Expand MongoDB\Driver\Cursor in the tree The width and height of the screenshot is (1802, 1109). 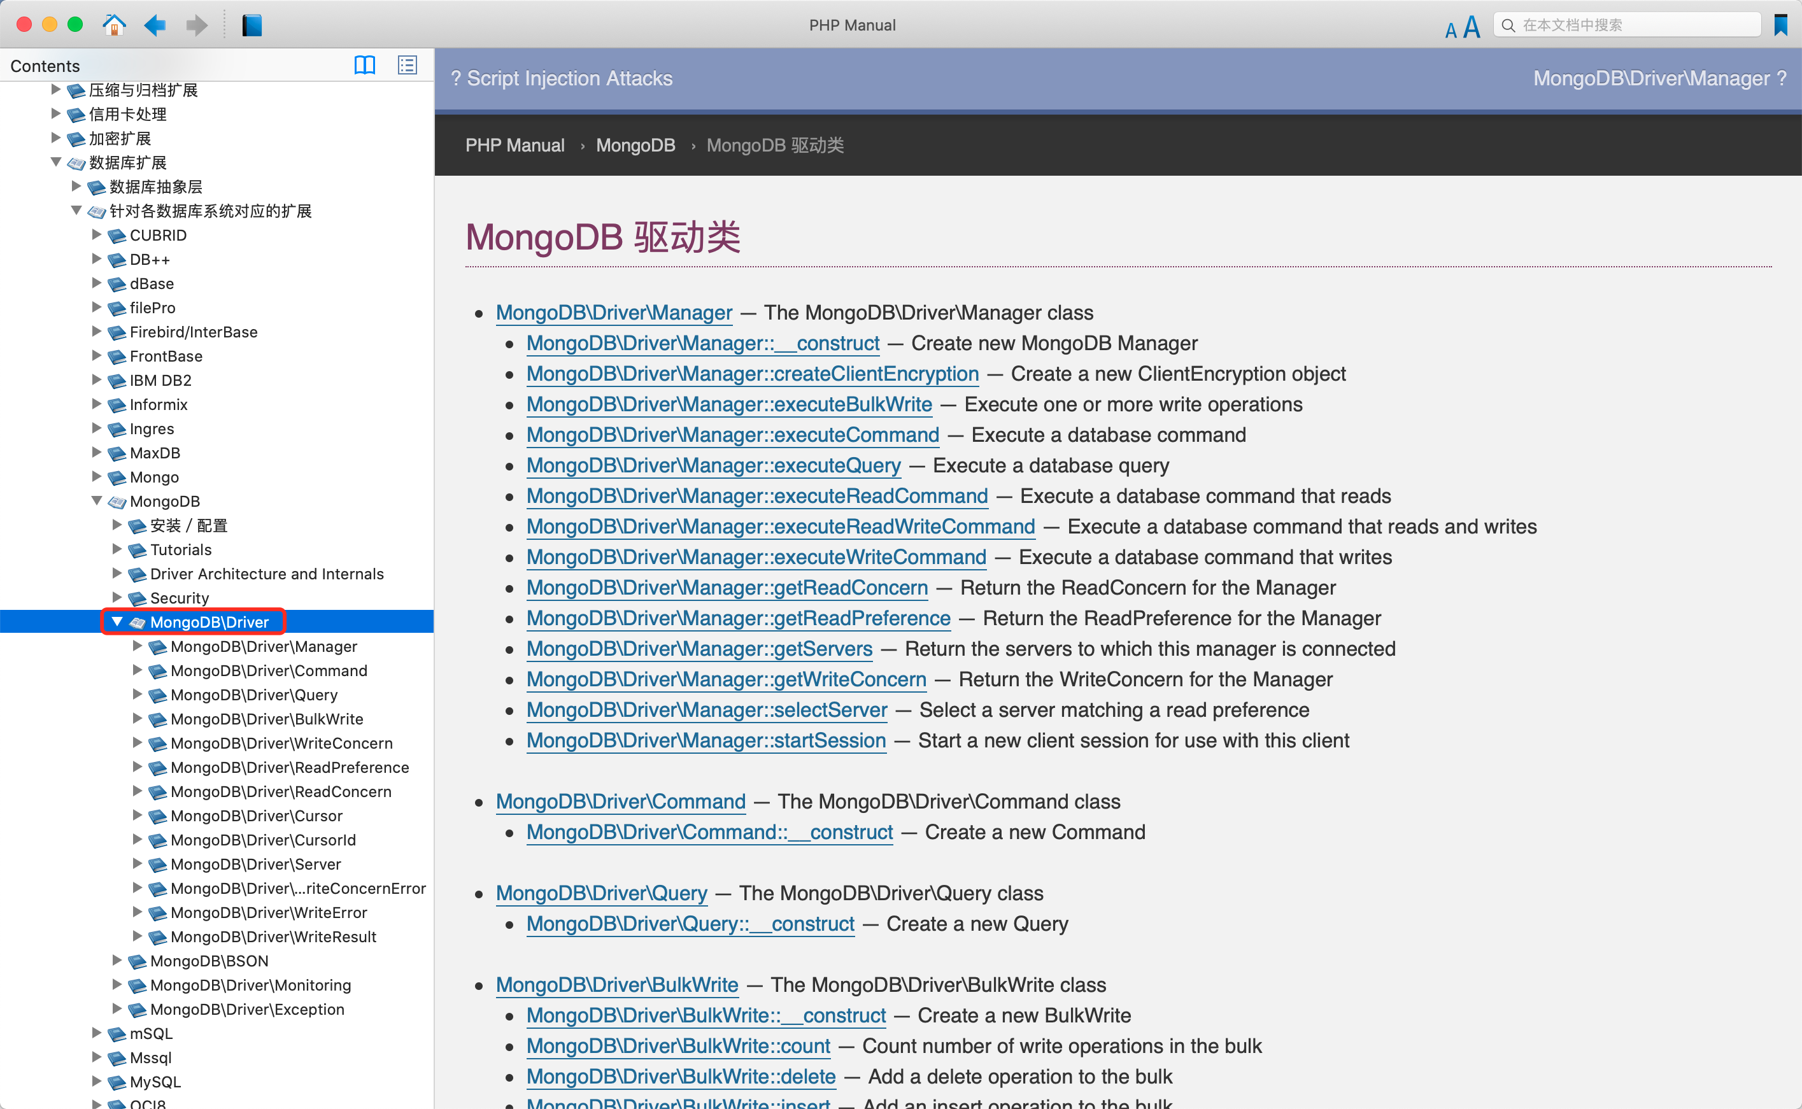(137, 815)
